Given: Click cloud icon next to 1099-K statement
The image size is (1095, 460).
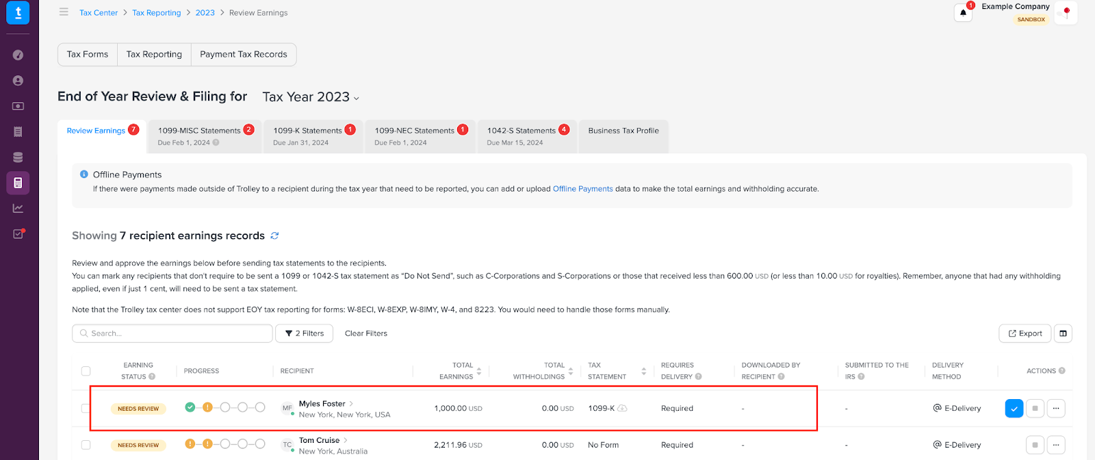Looking at the screenshot, I should (622, 409).
